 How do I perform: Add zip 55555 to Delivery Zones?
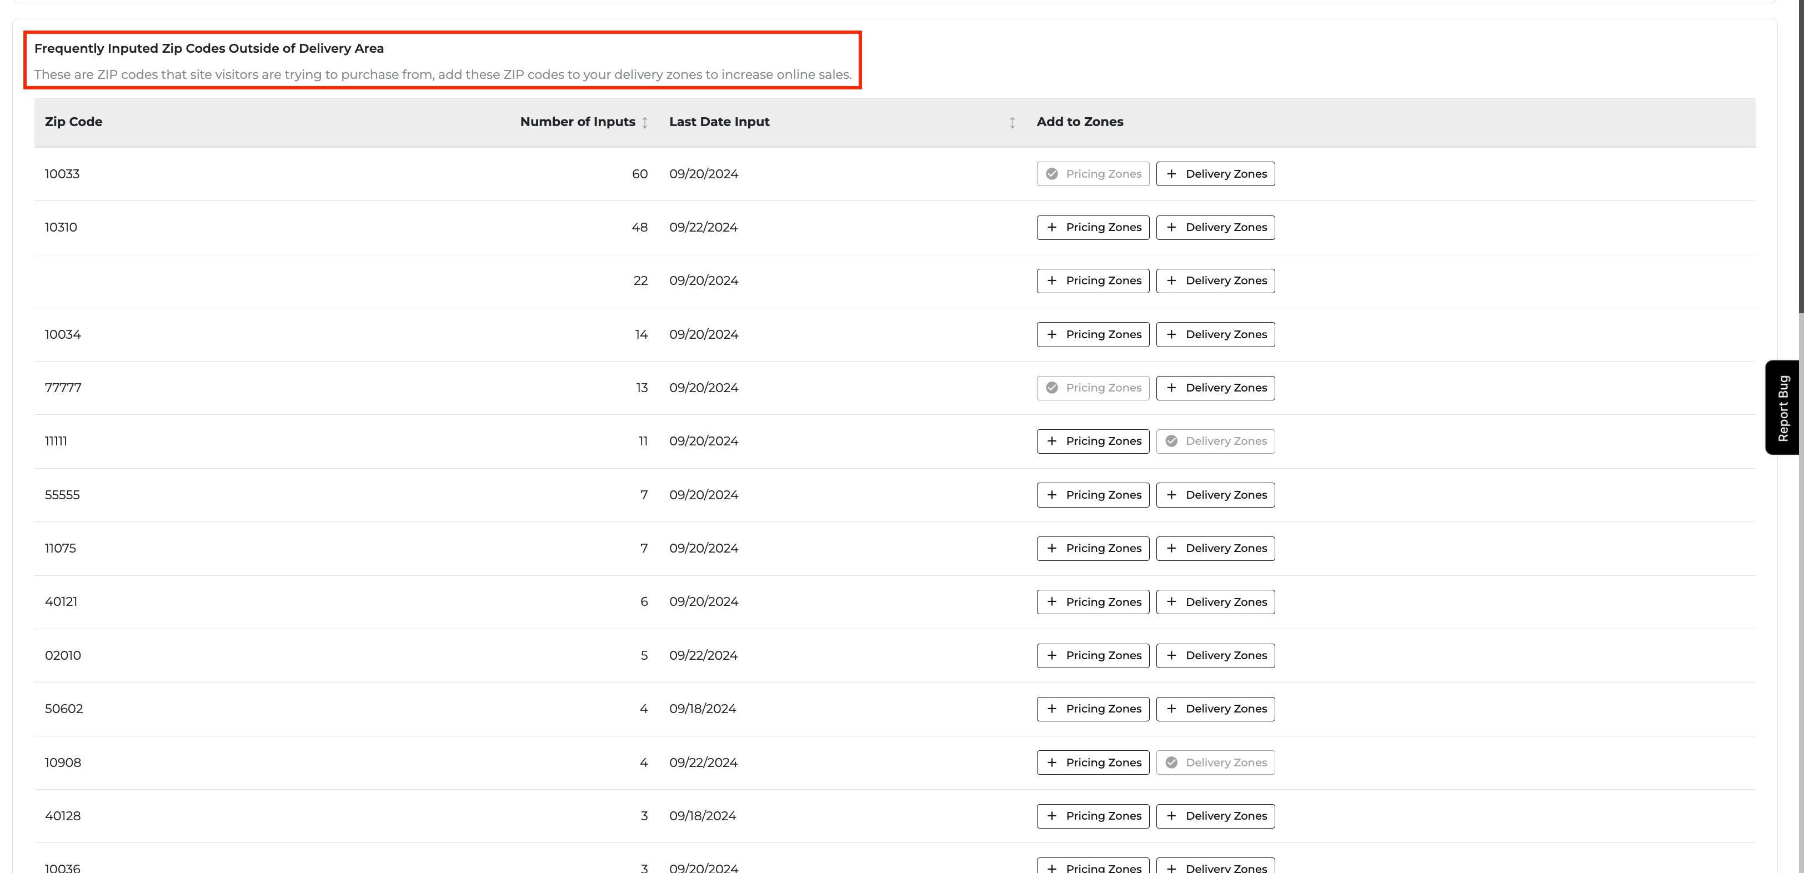1215,495
